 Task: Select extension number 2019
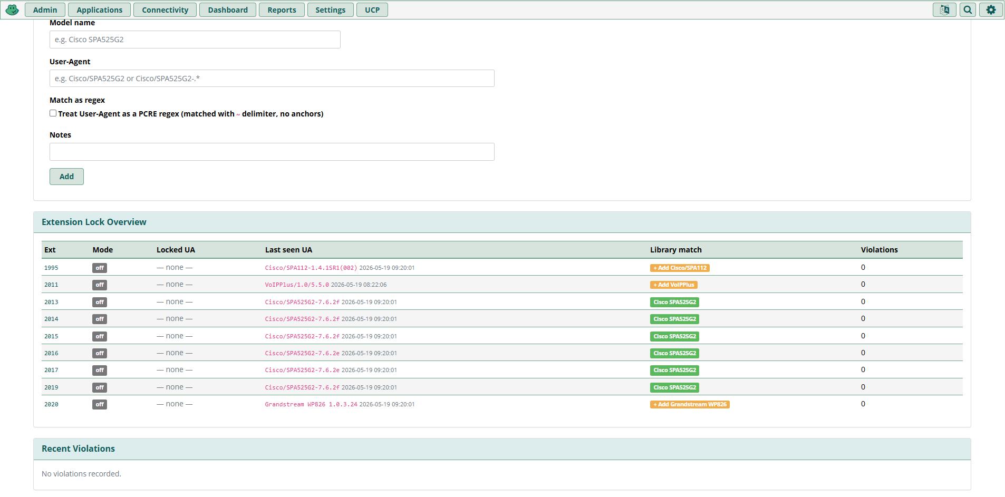pos(51,387)
